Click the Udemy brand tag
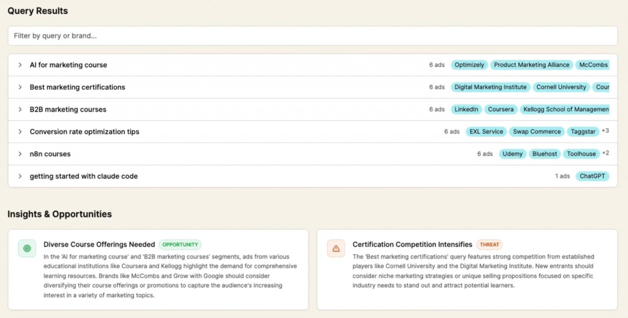The width and height of the screenshot is (628, 318). click(512, 154)
